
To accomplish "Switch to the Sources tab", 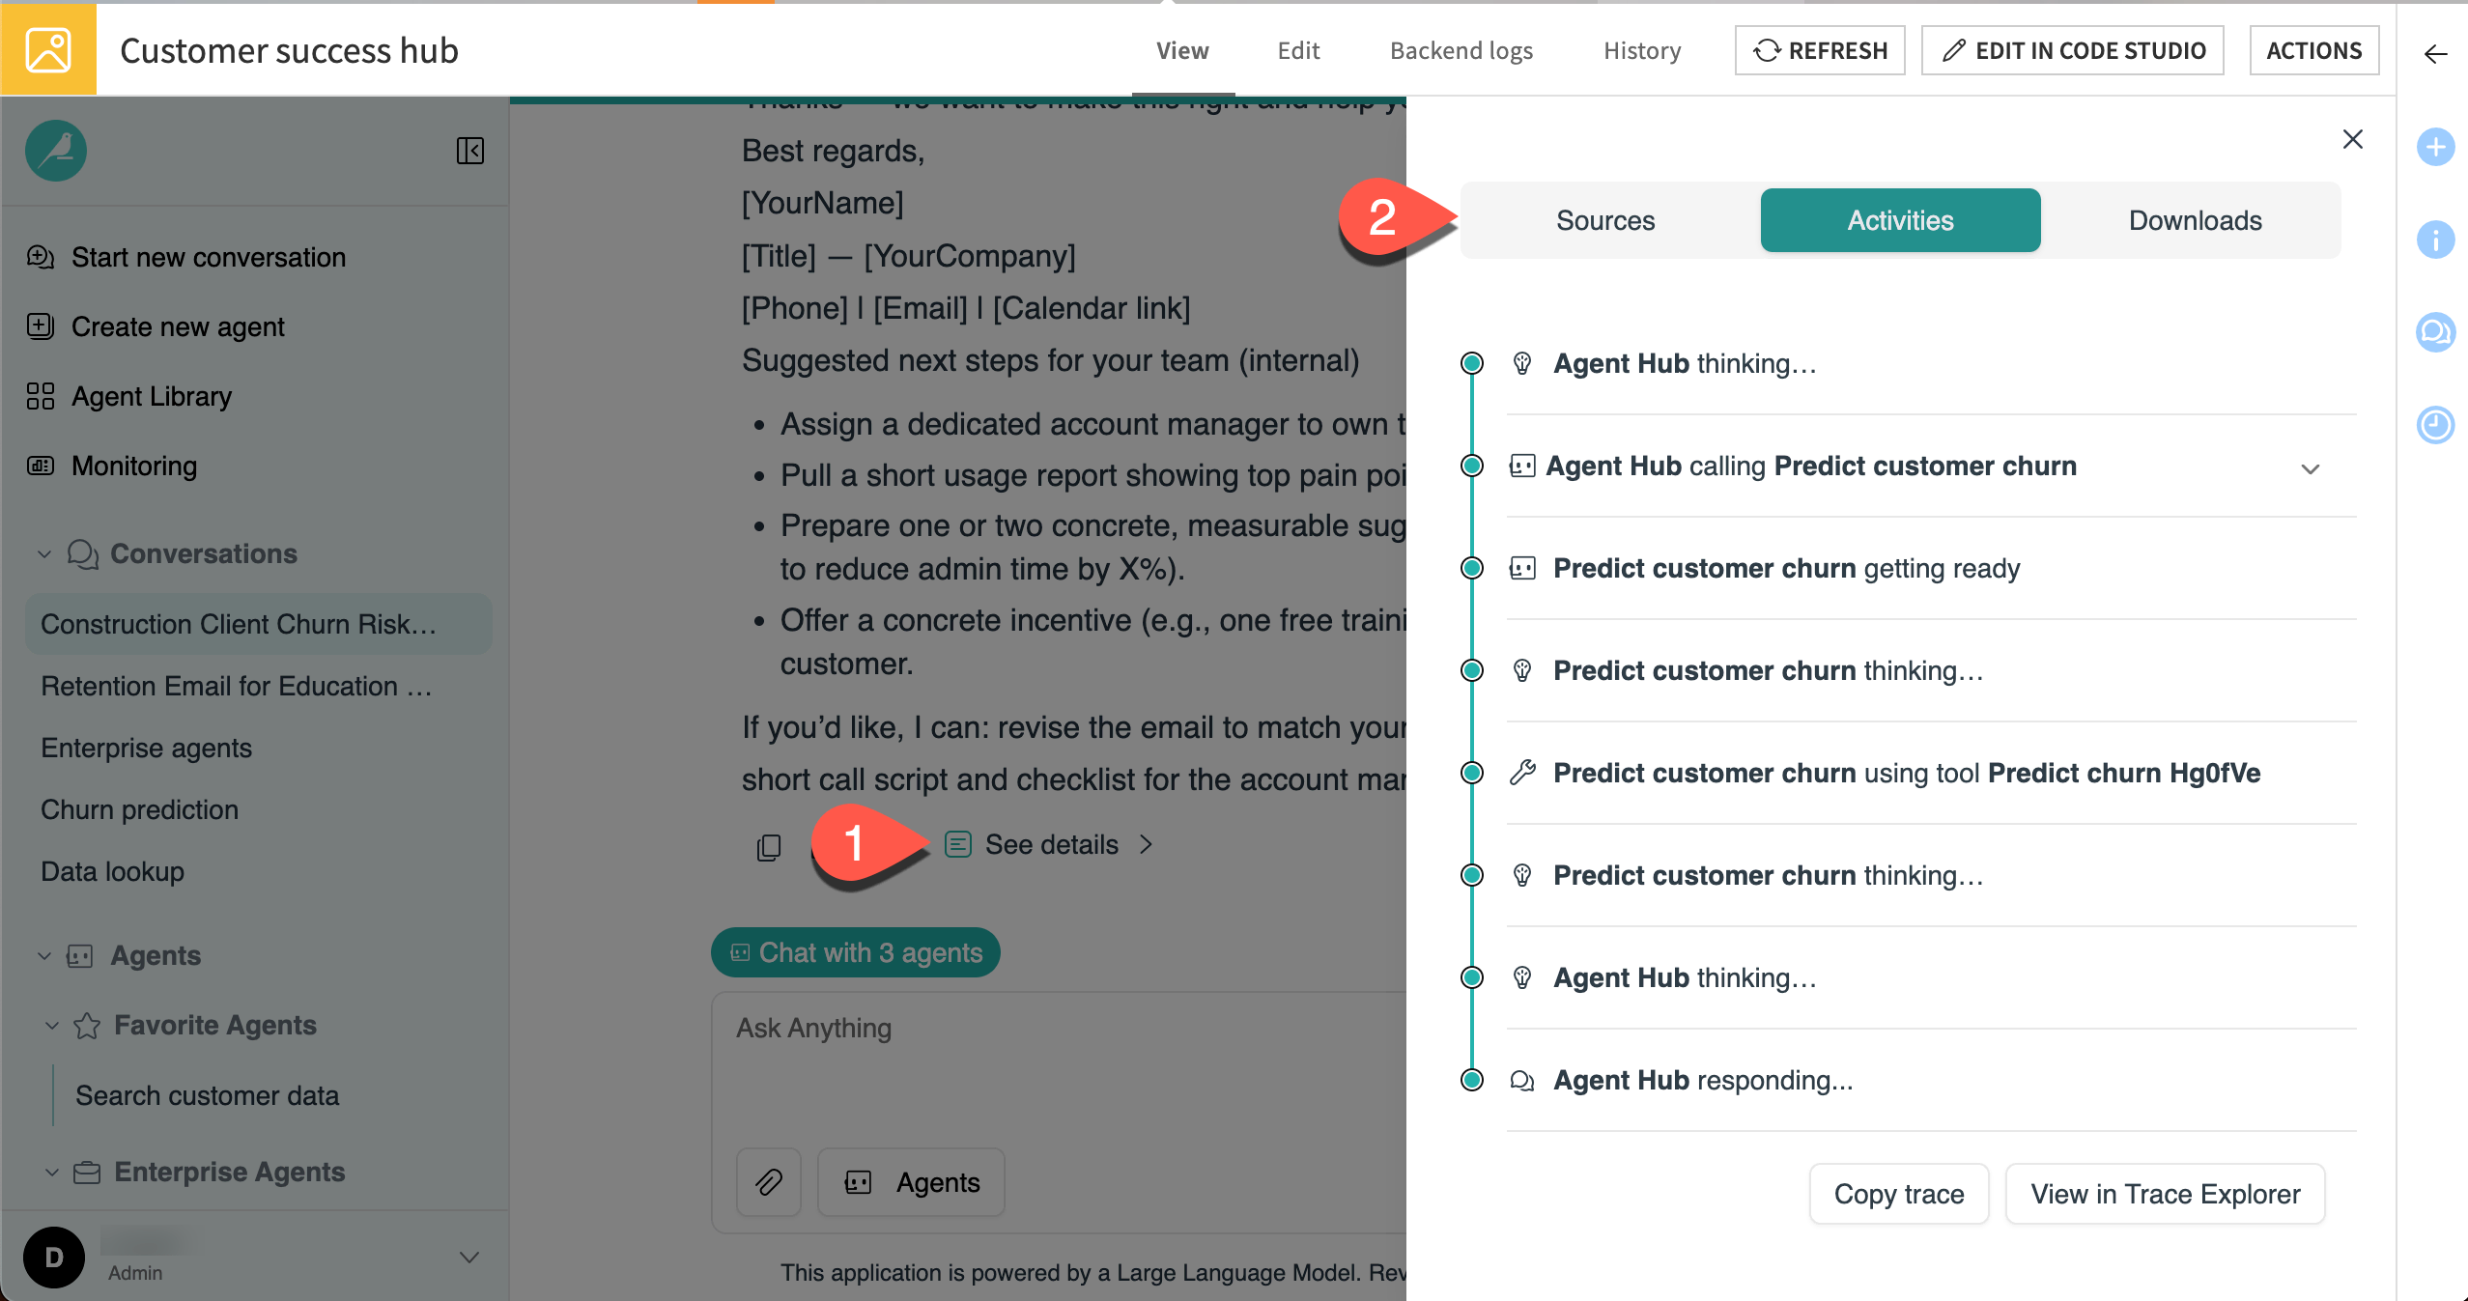I will pyautogui.click(x=1603, y=220).
